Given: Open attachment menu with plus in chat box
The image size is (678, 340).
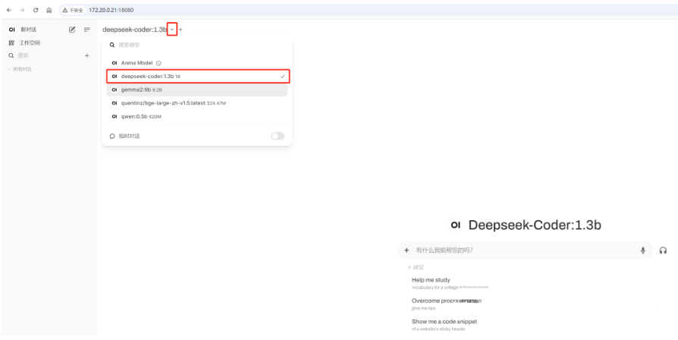Looking at the screenshot, I should tap(406, 250).
